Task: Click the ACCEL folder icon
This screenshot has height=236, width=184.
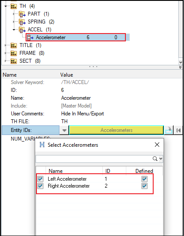Action: pos(22,30)
